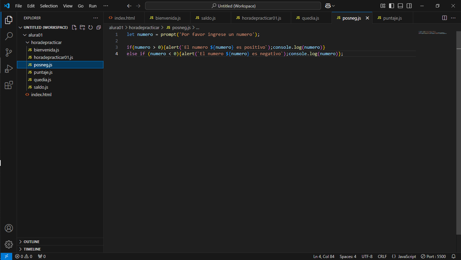Screen dimensions: 461x260
Task: Show errors and warnings in status bar
Action: tap(24, 256)
